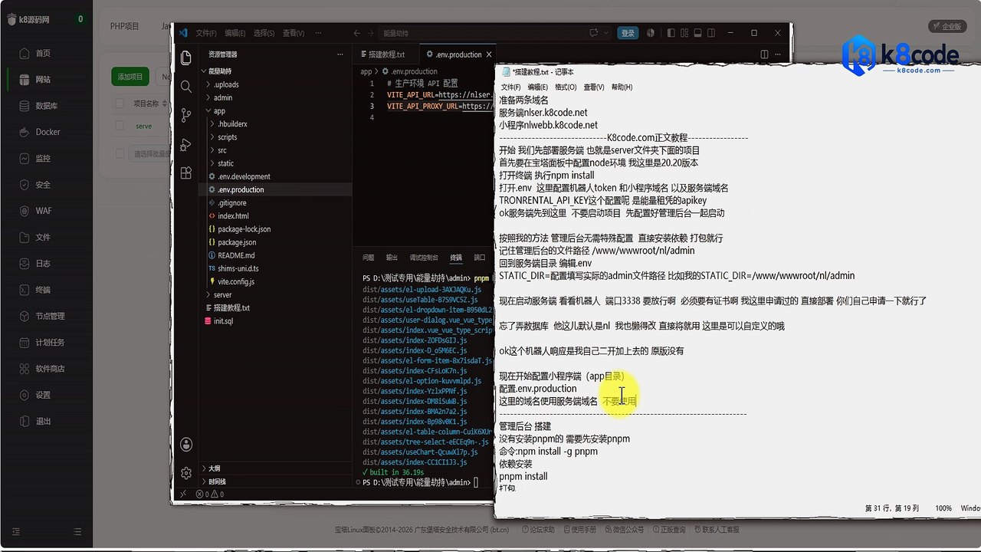Open the VS Code Search view icon

pyautogui.click(x=186, y=87)
